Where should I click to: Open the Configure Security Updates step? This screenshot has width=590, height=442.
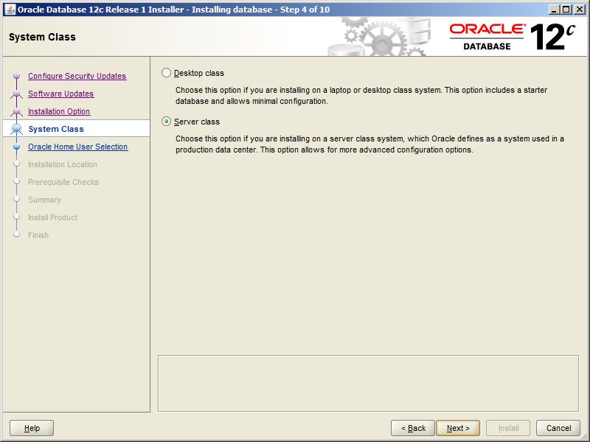click(77, 76)
